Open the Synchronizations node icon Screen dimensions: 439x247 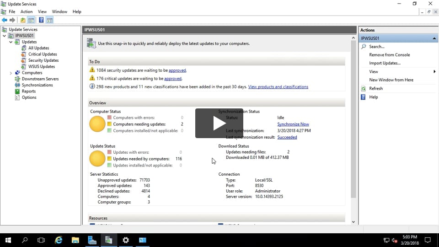point(18,85)
